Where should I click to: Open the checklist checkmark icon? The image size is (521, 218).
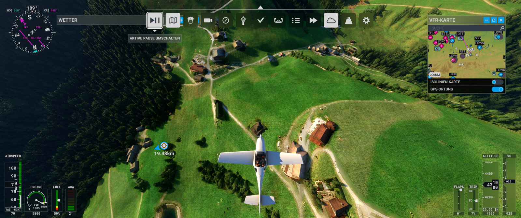tap(261, 20)
